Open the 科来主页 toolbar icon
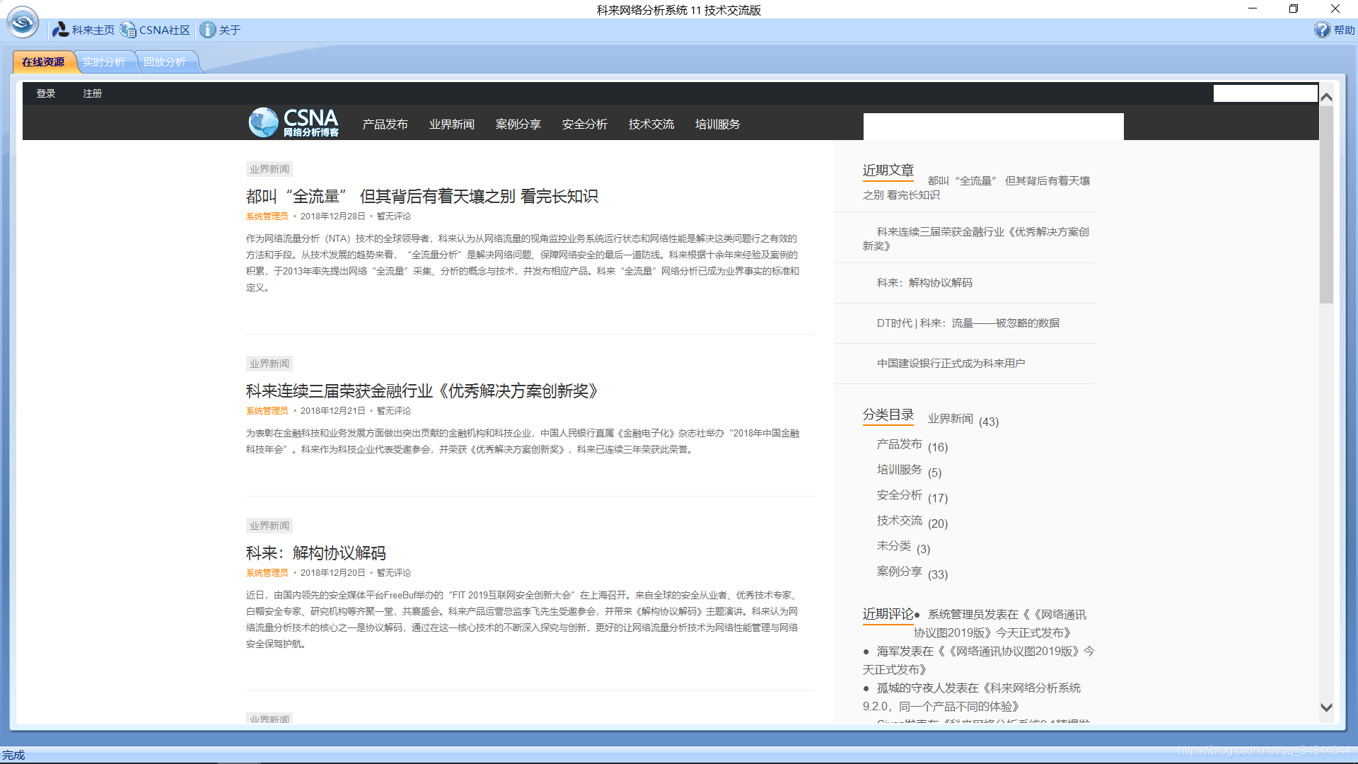 (83, 30)
